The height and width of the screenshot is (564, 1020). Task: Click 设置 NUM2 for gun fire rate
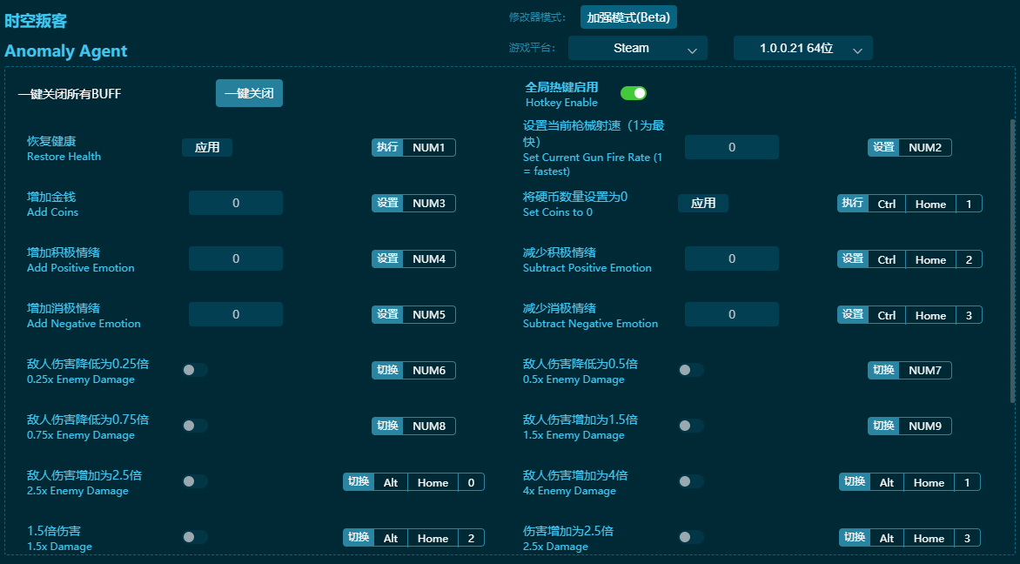[909, 147]
